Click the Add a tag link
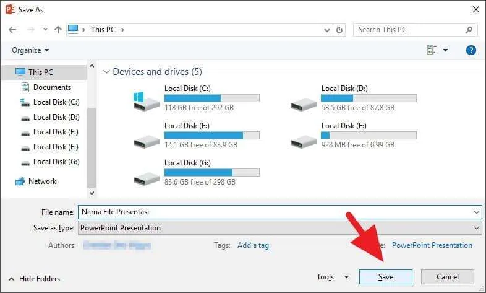The height and width of the screenshot is (293, 486). [253, 245]
